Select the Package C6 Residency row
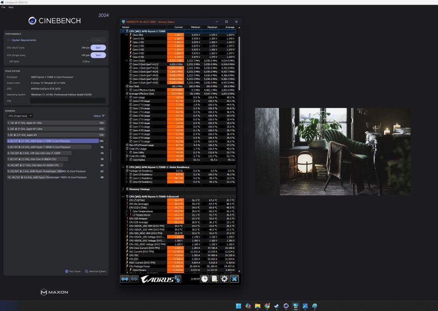Screen dimensions: 438x311 click(x=178, y=171)
